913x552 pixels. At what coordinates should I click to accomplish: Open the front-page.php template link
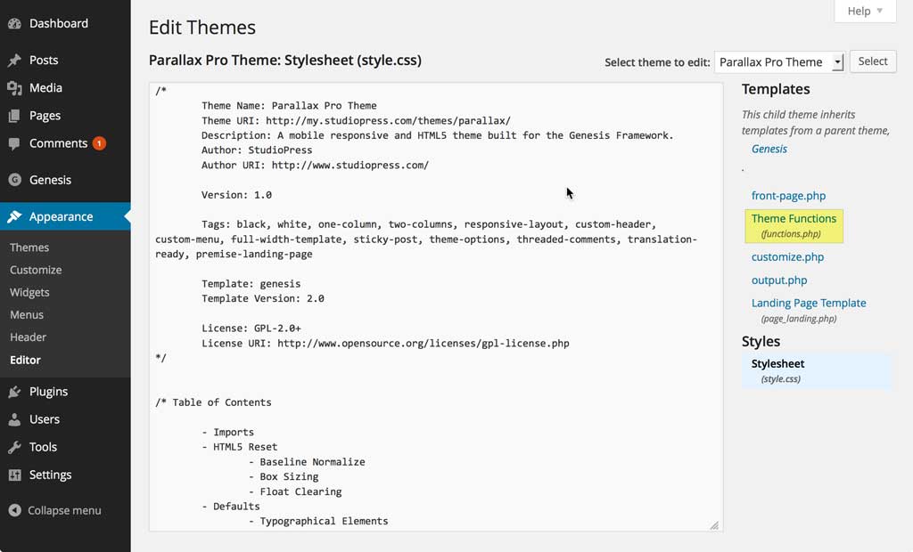(x=788, y=196)
